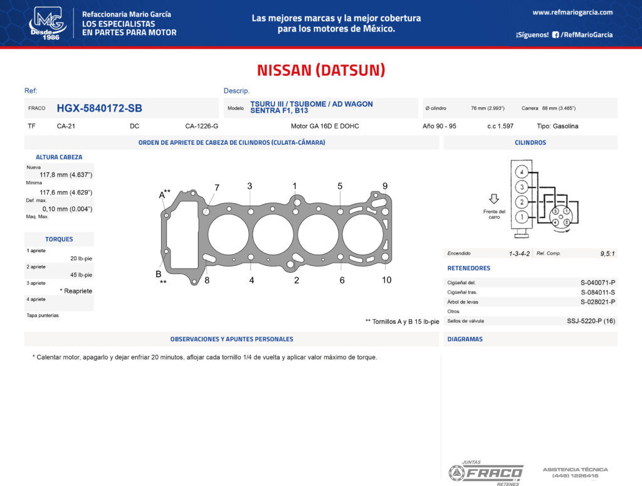Click the distributor cap in cylinder diagram

pos(561,216)
